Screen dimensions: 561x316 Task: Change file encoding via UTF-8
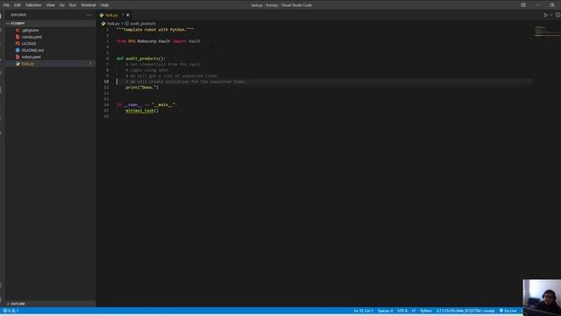pos(402,311)
